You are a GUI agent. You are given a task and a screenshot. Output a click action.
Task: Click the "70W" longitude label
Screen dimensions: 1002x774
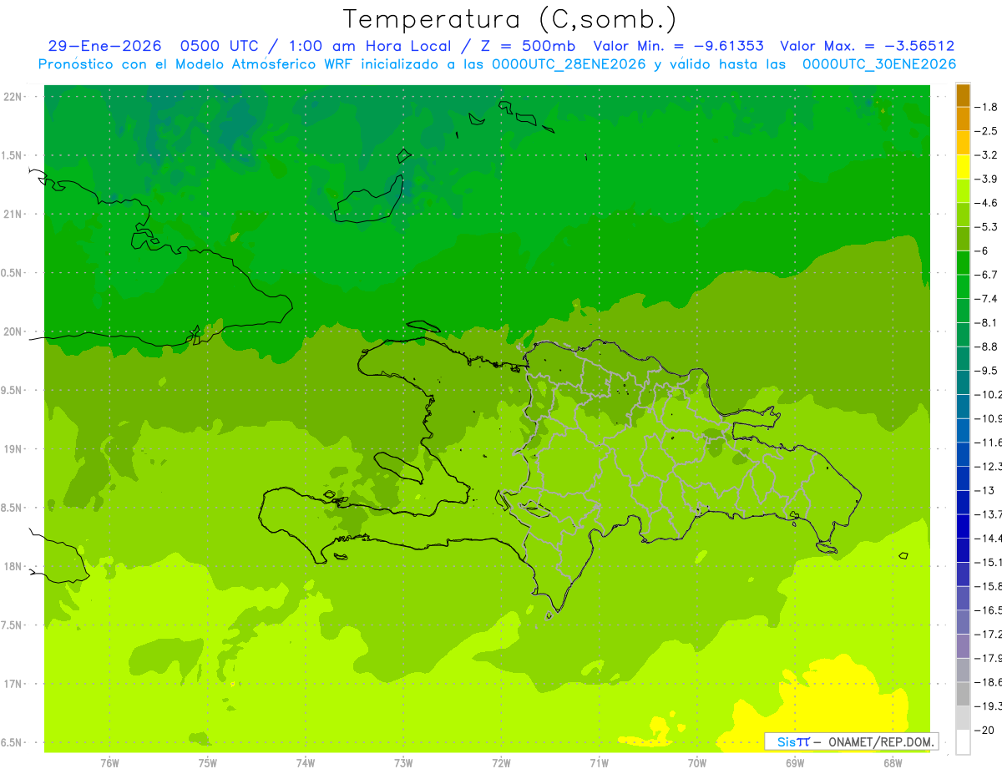click(x=696, y=763)
